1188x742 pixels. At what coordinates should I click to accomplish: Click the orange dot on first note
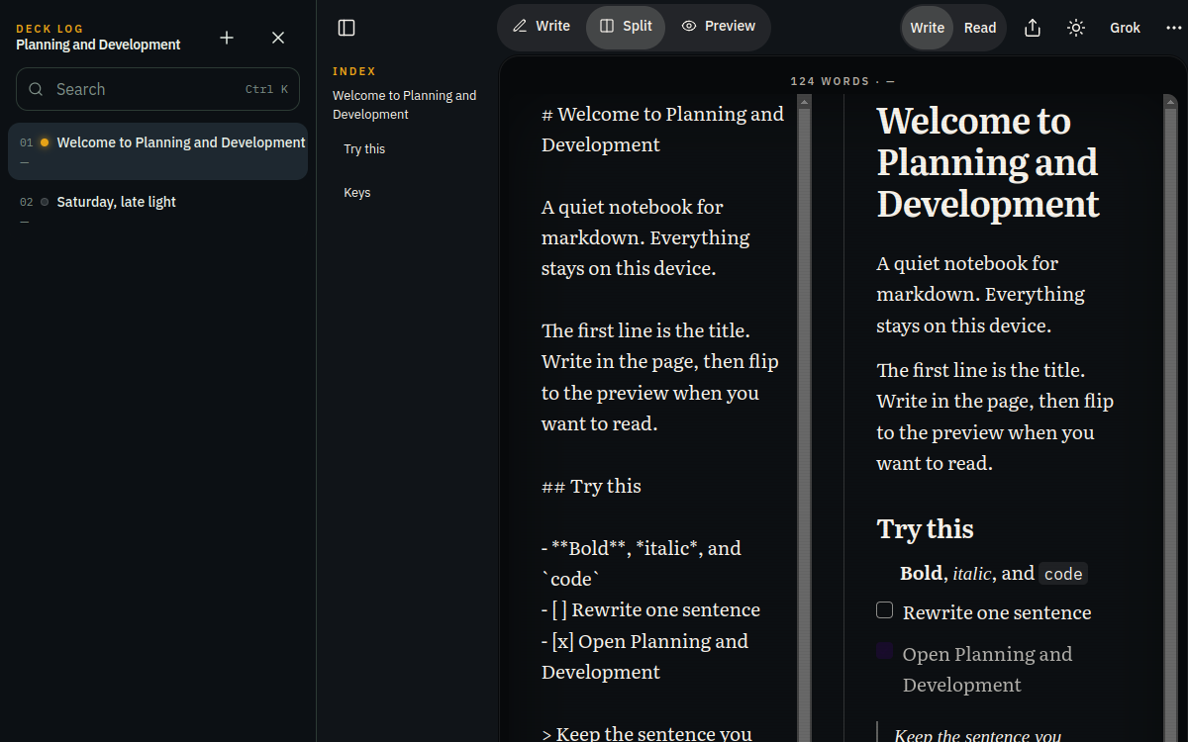45,142
